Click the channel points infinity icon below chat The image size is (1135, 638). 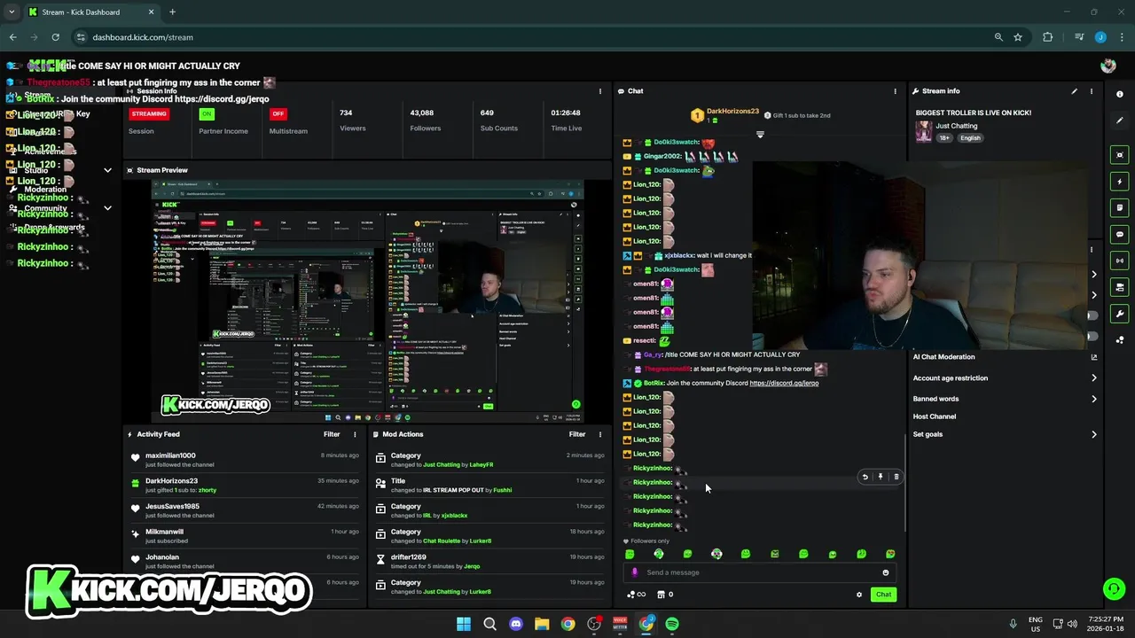tap(637, 595)
